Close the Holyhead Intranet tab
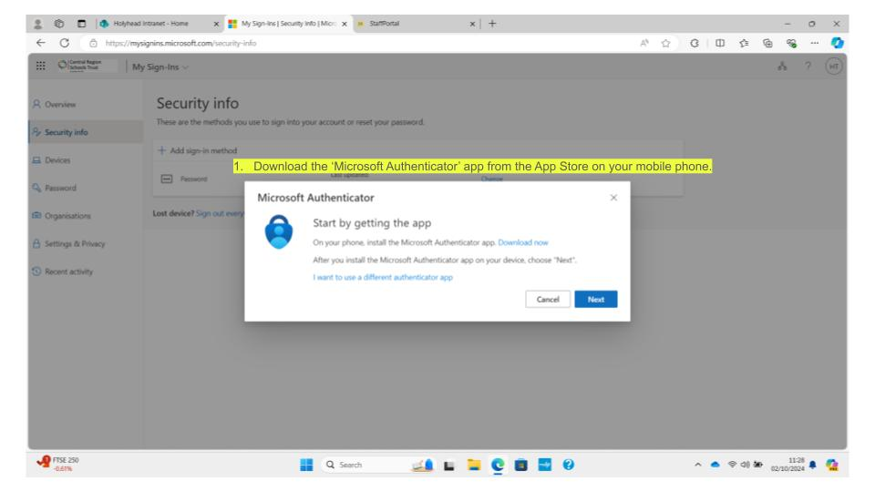This screenshot has height=492, width=875. [x=217, y=24]
